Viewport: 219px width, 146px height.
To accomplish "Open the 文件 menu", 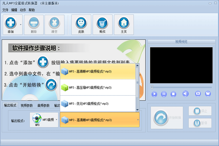I will click(x=5, y=10).
